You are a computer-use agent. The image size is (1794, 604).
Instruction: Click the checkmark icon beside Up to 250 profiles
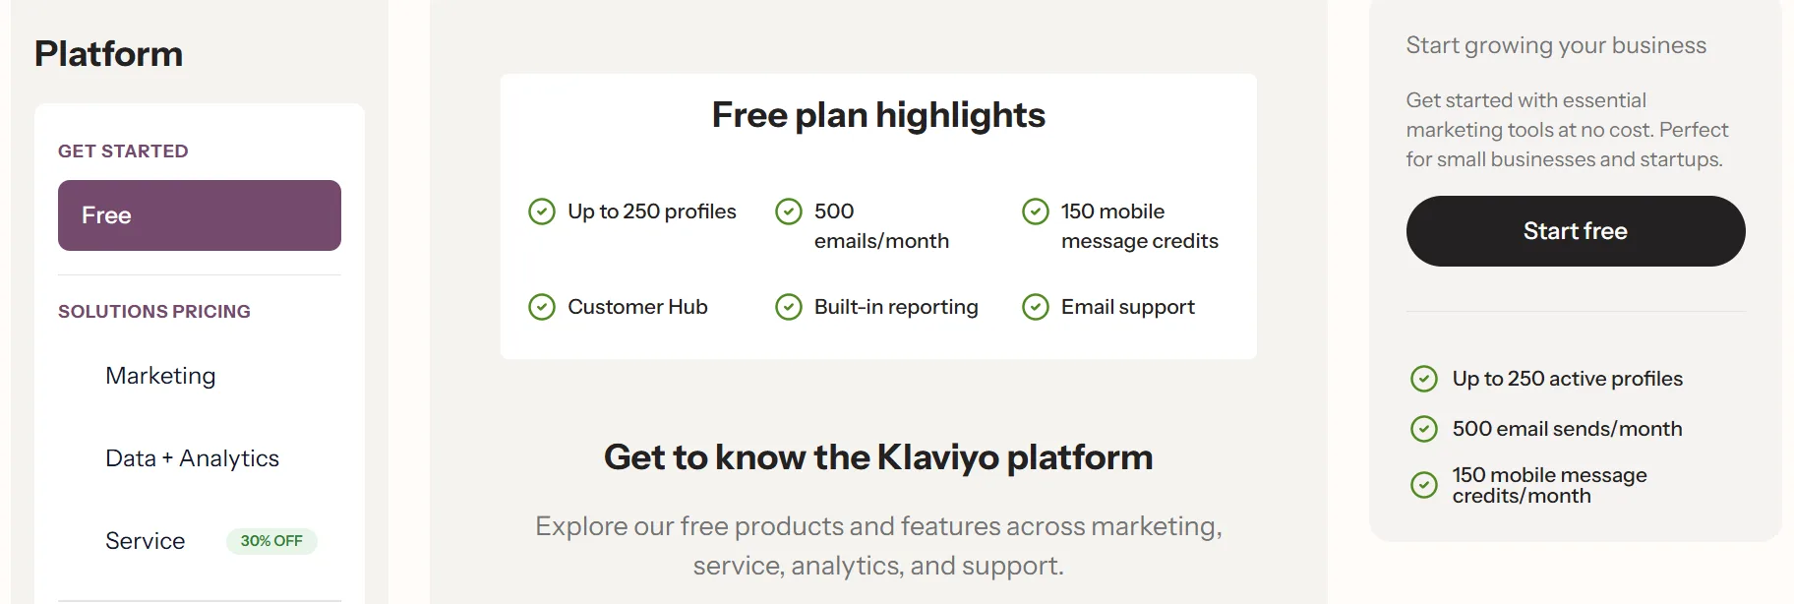click(542, 211)
